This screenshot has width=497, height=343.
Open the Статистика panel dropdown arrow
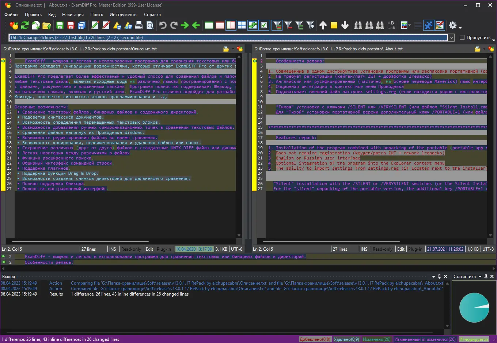pos(480,277)
